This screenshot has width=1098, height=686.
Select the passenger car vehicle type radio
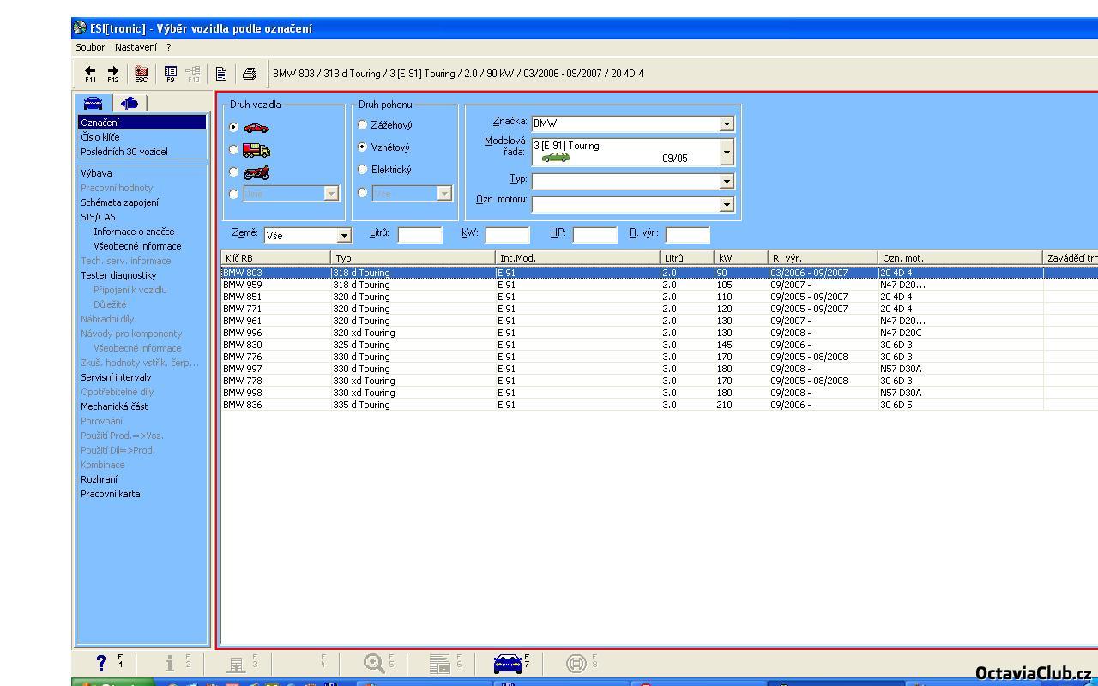tap(234, 127)
